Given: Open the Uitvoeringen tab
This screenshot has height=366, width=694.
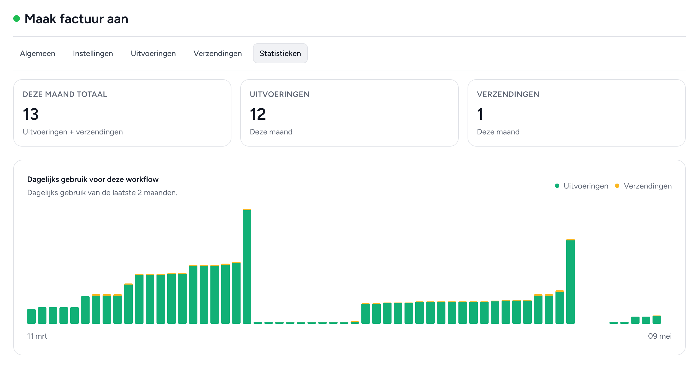Looking at the screenshot, I should point(153,53).
